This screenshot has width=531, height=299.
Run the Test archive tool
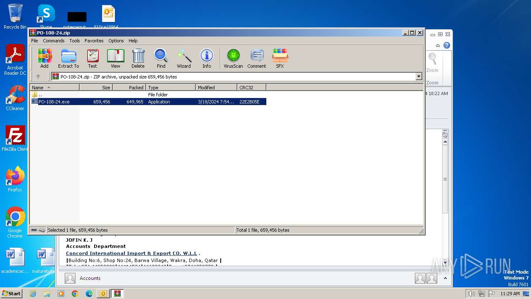pyautogui.click(x=93, y=59)
